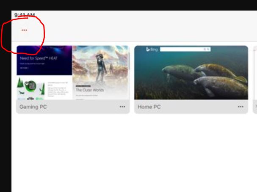
Task: Tap the 9:41 AM status bar clock
Action: [25, 15]
